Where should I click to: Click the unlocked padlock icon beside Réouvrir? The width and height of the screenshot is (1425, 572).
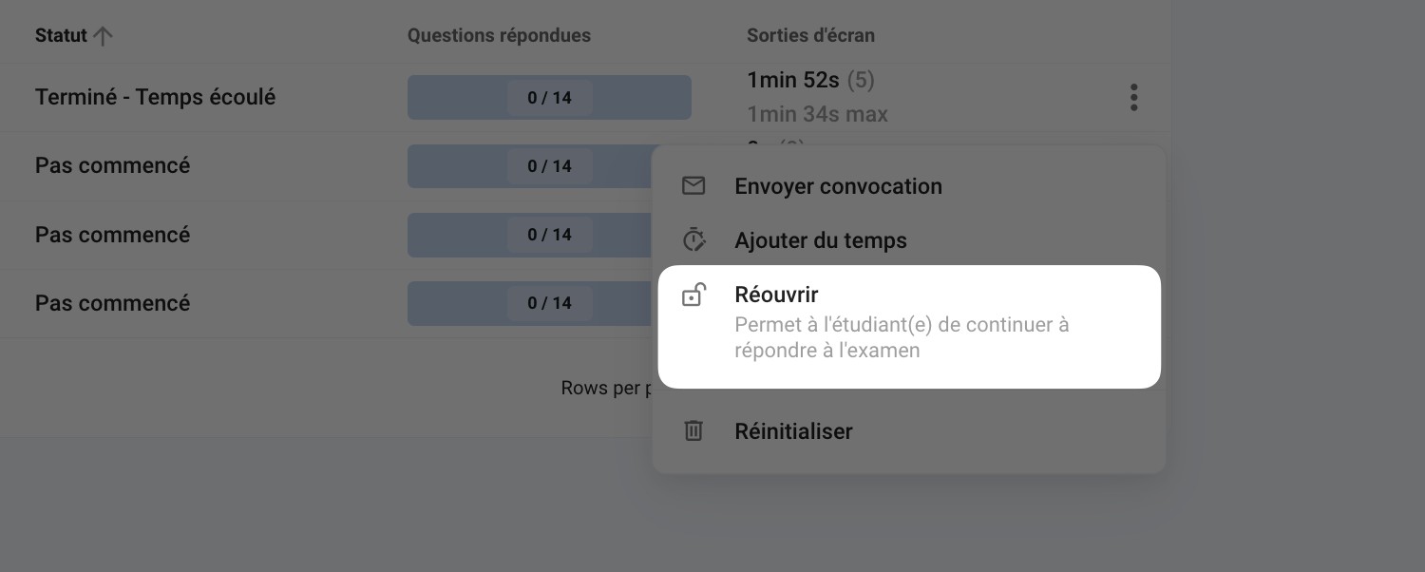pyautogui.click(x=693, y=296)
